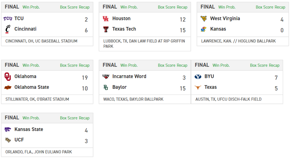Click the Baylor team name

(x=119, y=87)
